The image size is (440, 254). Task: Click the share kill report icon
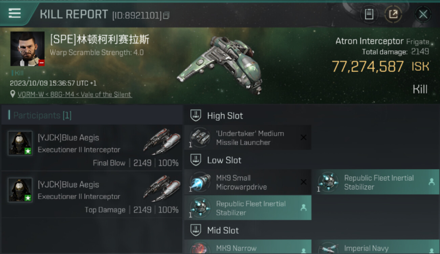point(393,14)
